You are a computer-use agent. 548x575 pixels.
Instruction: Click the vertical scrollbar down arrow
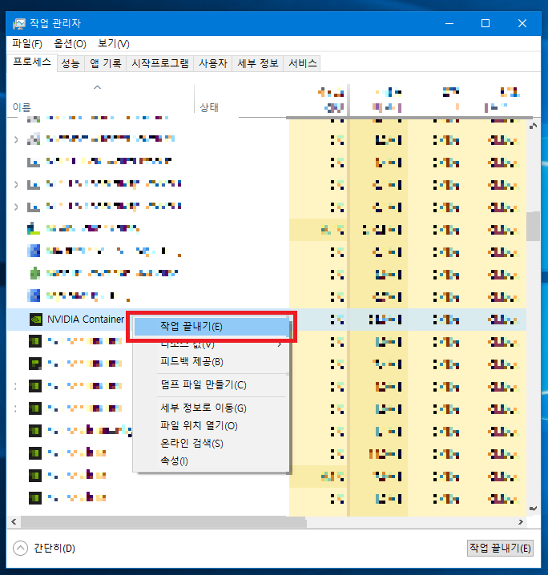534,509
